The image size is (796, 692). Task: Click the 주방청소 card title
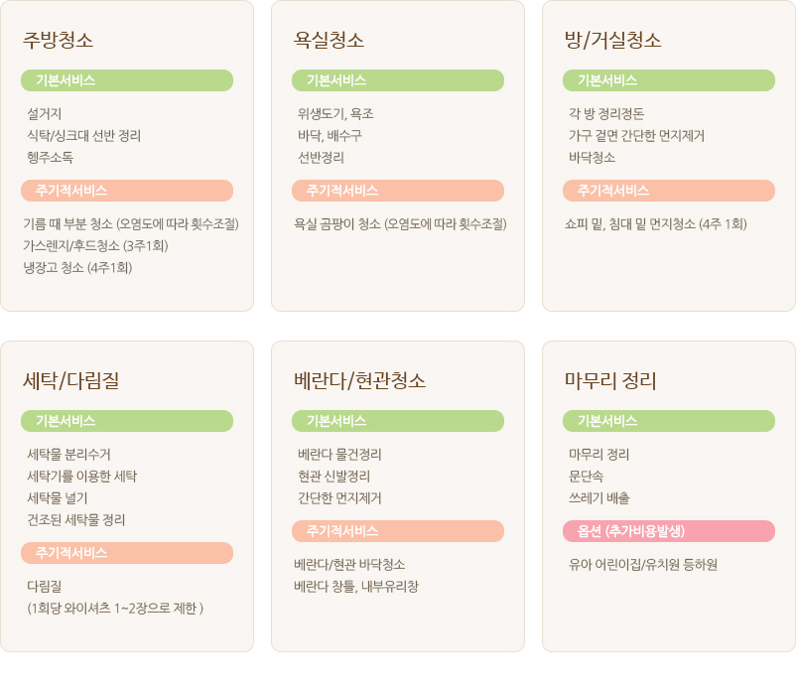(58, 40)
